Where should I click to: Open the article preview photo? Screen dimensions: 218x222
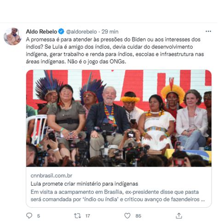click(119, 118)
